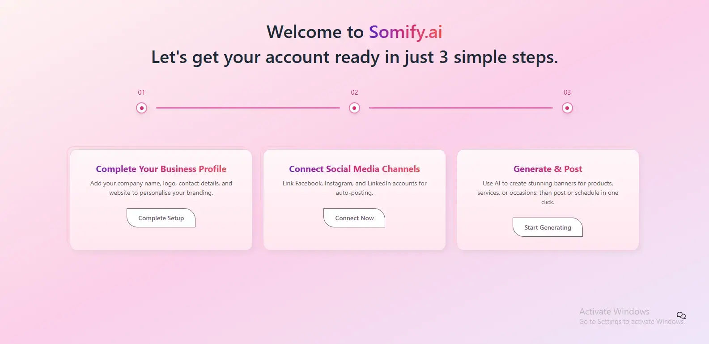The width and height of the screenshot is (709, 344).
Task: Click the step label 03
Action: [567, 92]
